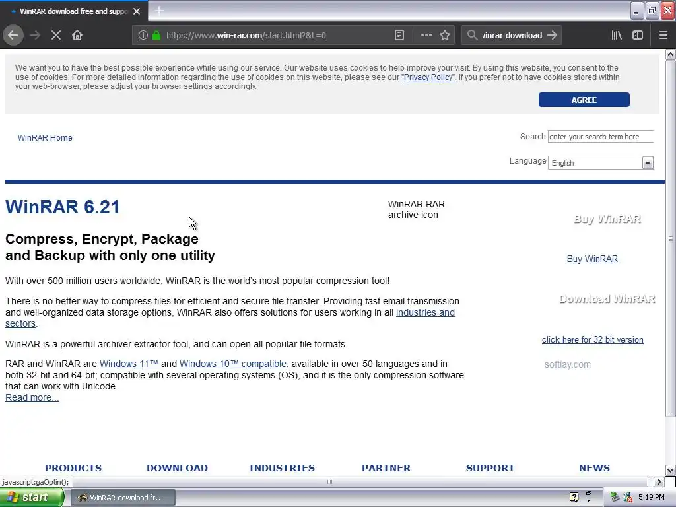Toggle Reader View icon

(x=399, y=36)
